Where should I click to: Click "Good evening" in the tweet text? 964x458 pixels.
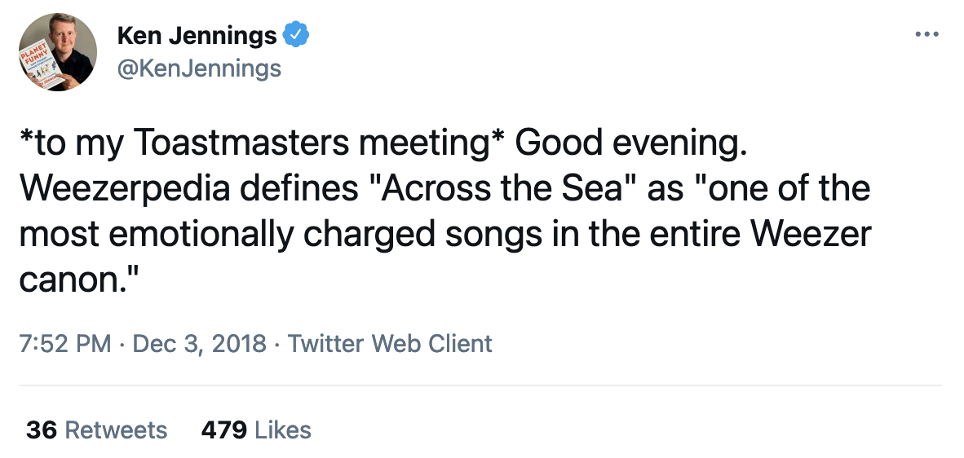pyautogui.click(x=631, y=144)
